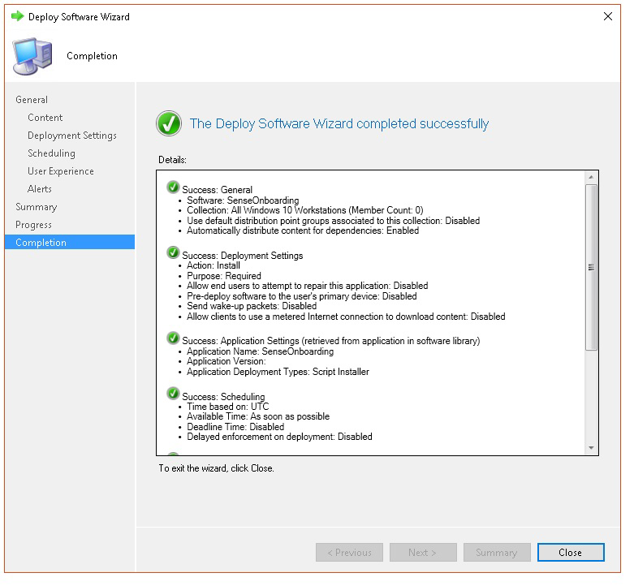The width and height of the screenshot is (634, 586).
Task: Click the checkmark beside Success: General
Action: [173, 187]
